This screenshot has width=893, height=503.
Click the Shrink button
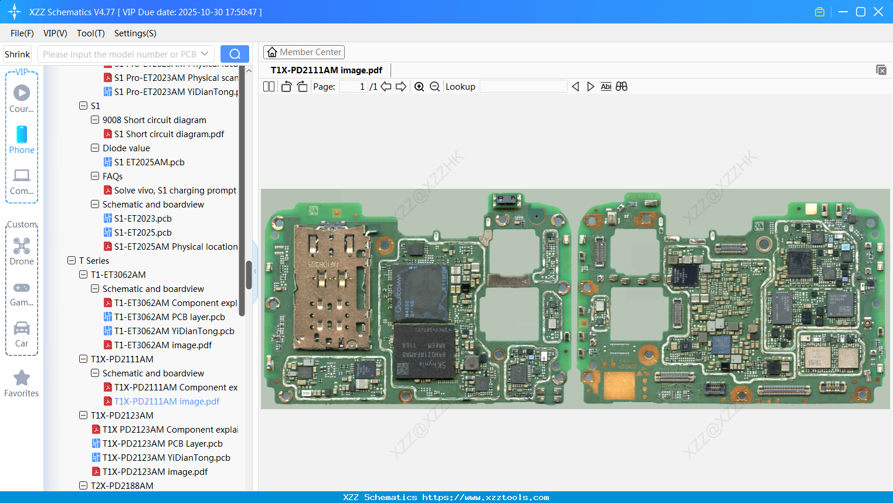[x=17, y=54]
